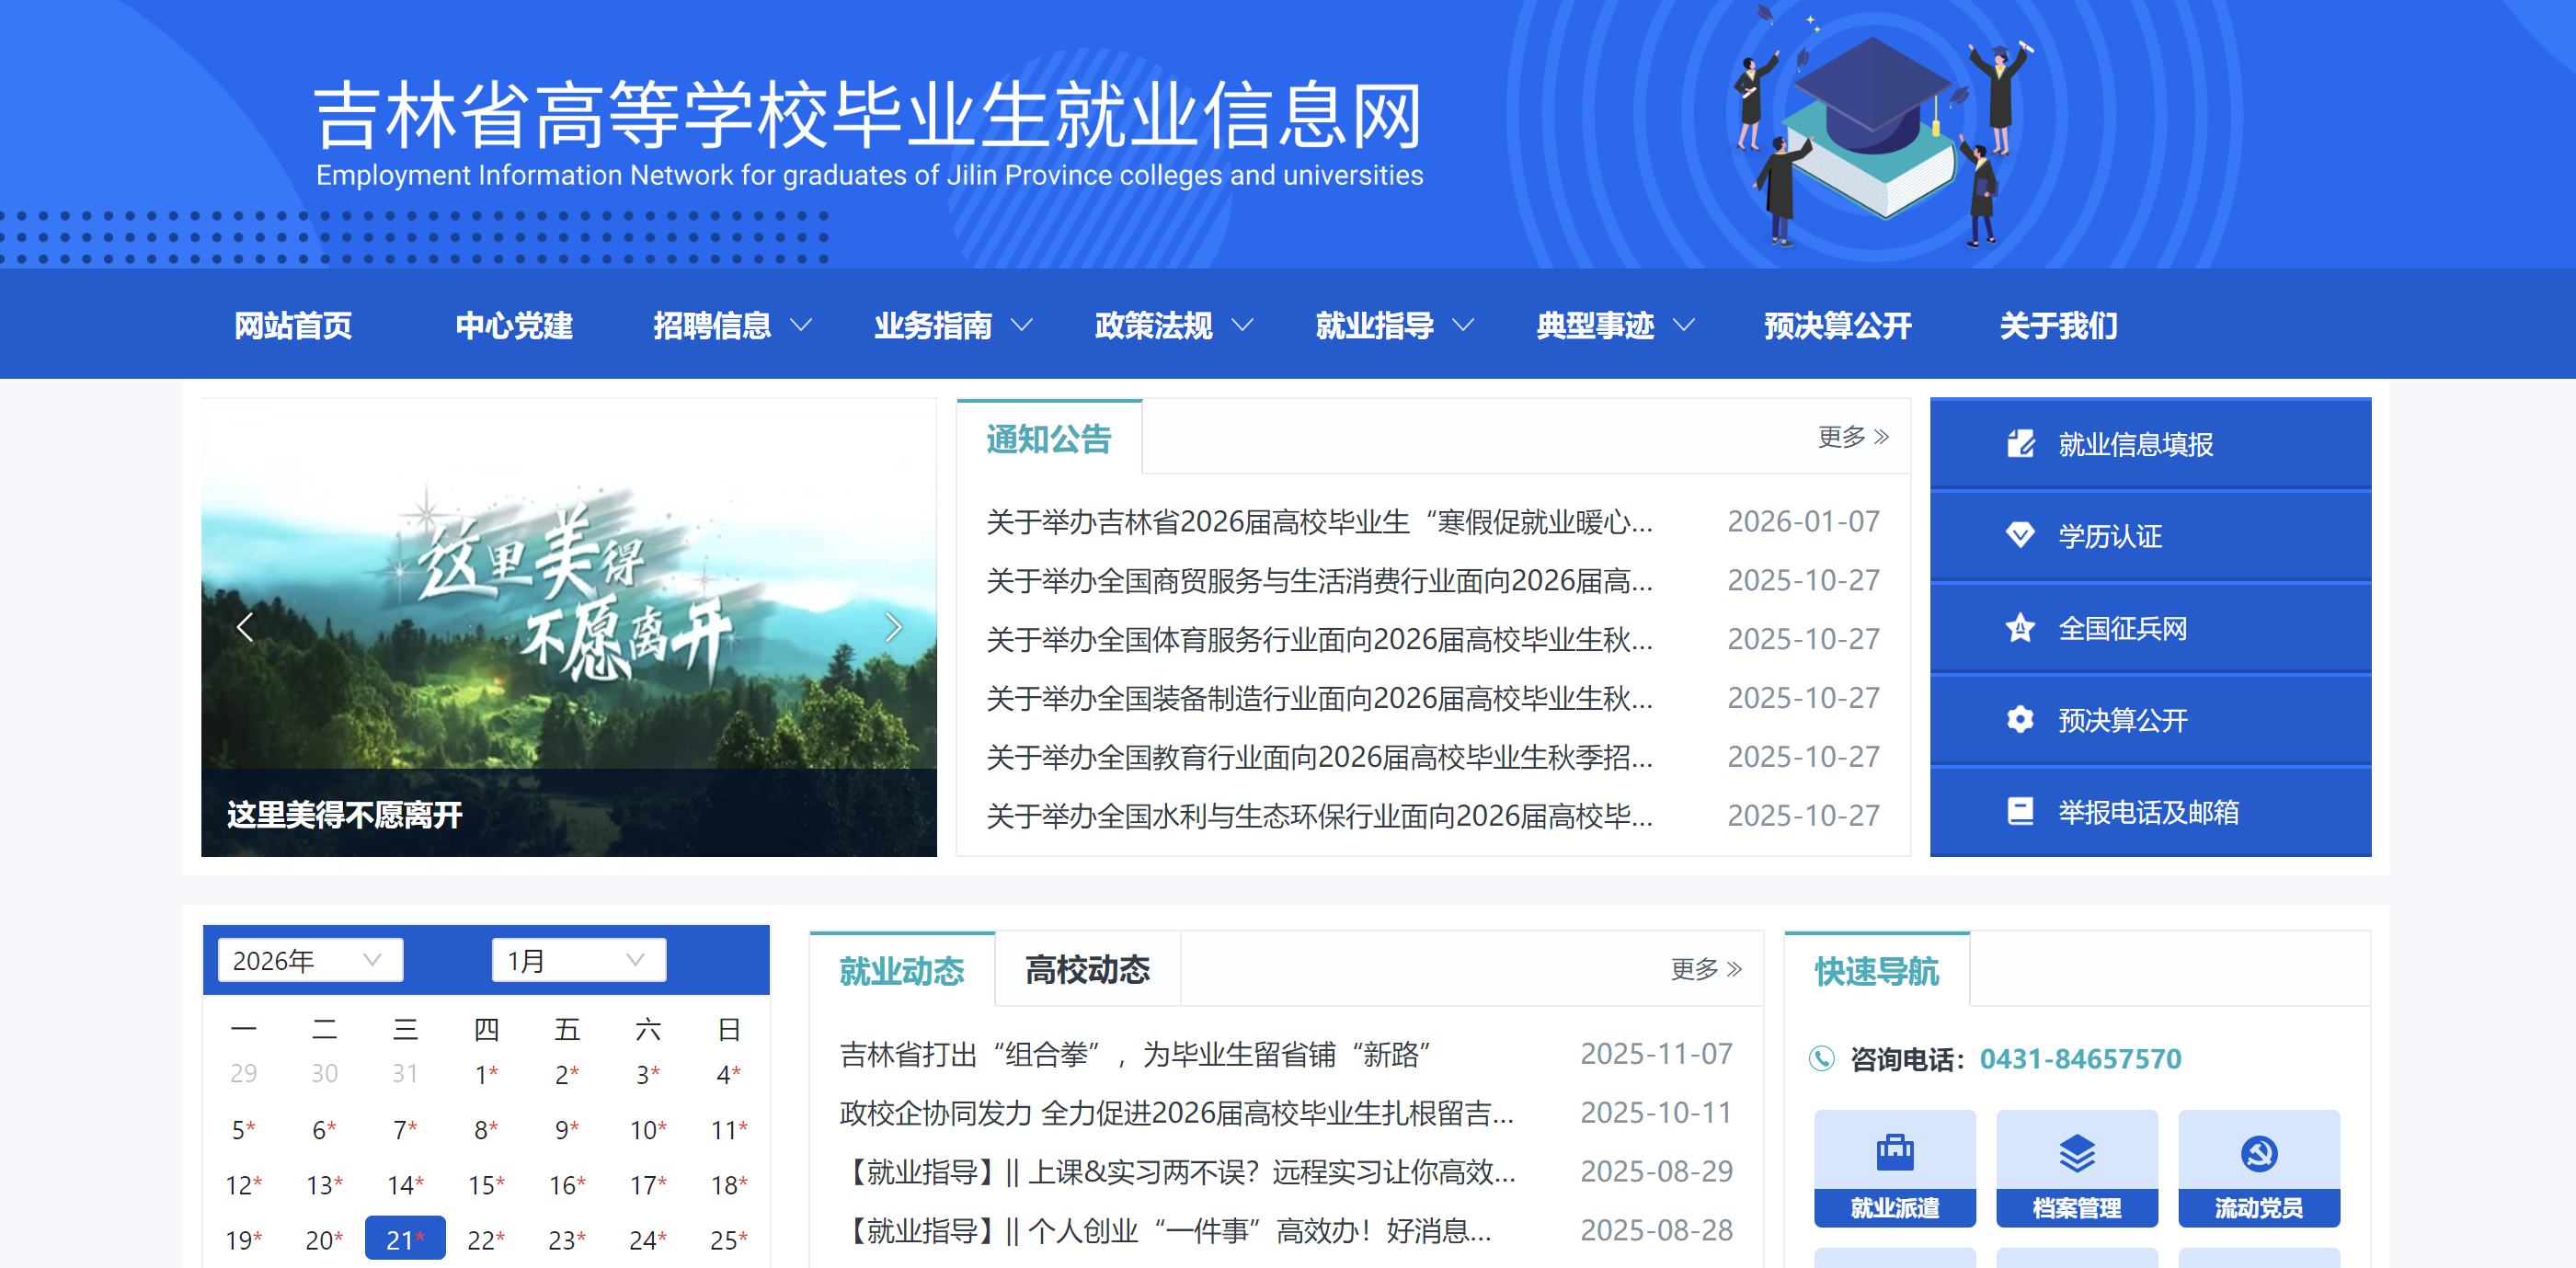Click 更多 in the 通知公告 panel
The width and height of the screenshot is (2576, 1268).
[x=1852, y=437]
